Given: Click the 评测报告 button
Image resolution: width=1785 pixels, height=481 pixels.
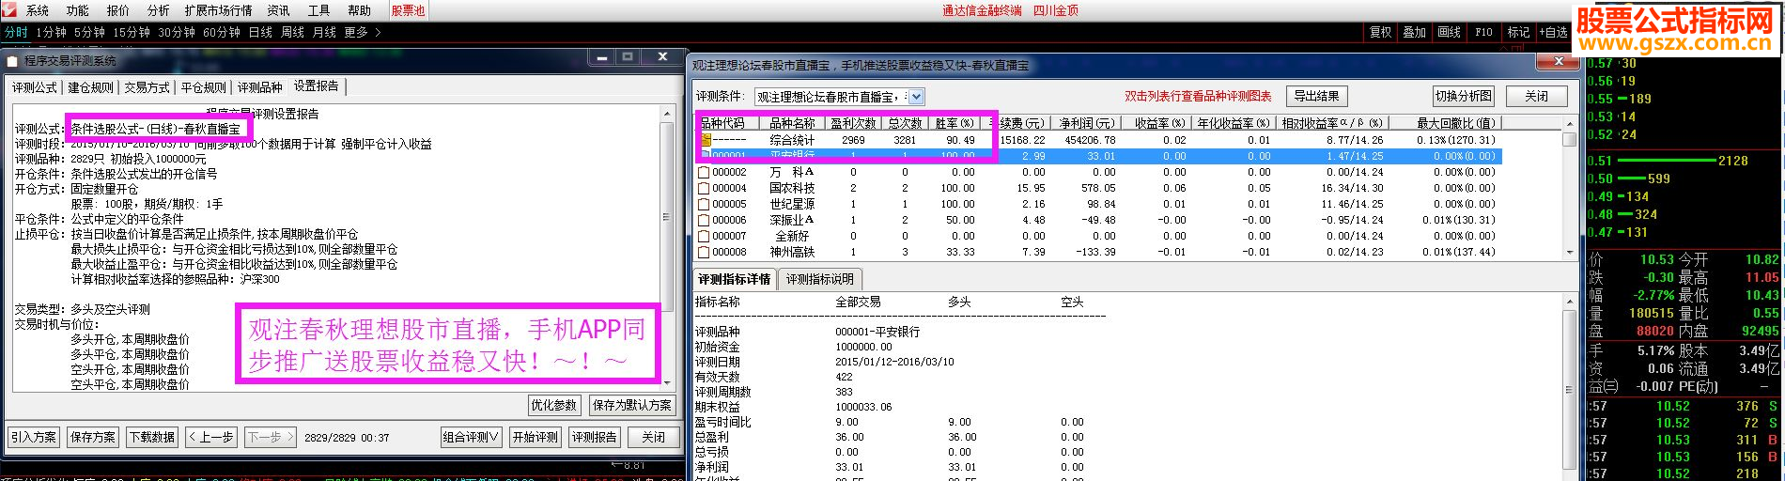Looking at the screenshot, I should click(595, 437).
